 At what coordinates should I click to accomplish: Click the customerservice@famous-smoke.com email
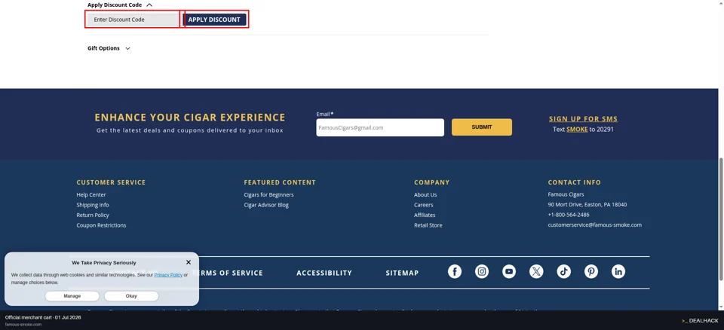tap(595, 225)
